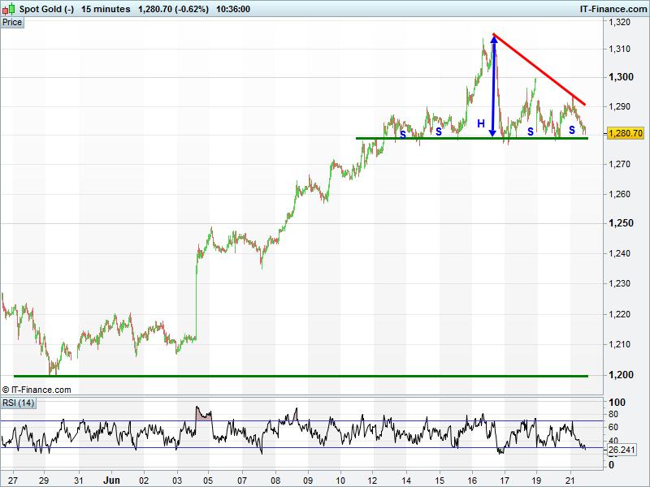
Task: Click the candlestick chart icon beside Spot Gold
Action: click(8, 9)
